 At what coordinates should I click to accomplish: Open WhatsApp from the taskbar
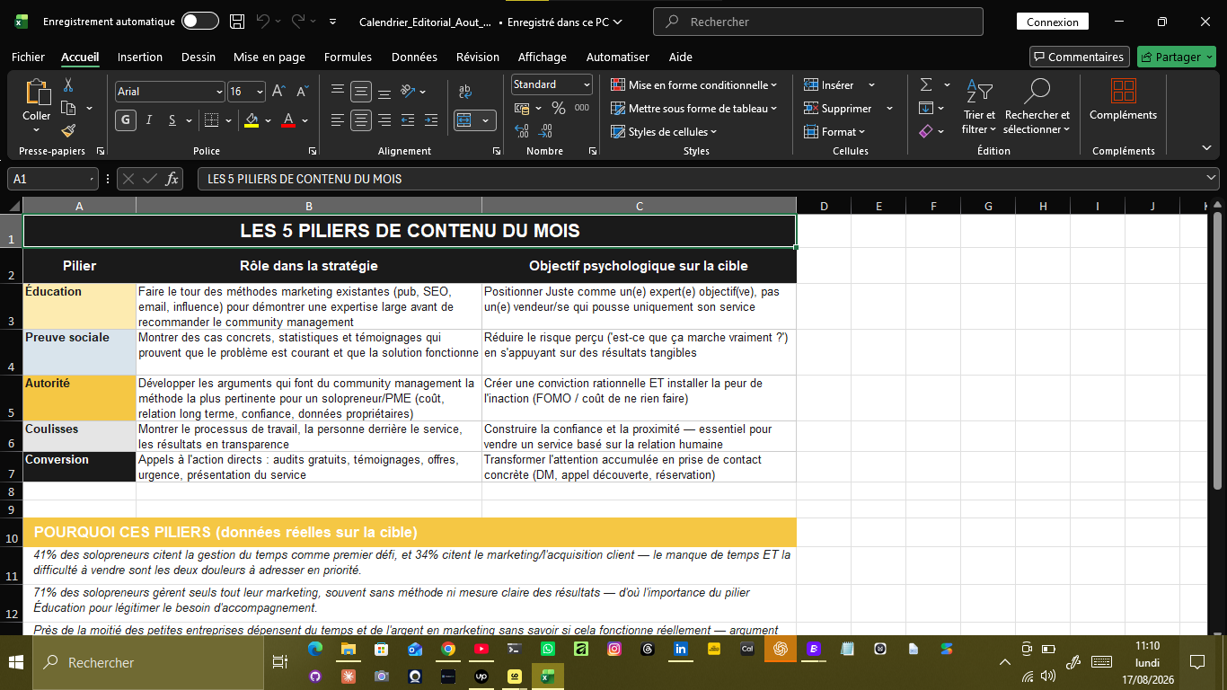(548, 649)
